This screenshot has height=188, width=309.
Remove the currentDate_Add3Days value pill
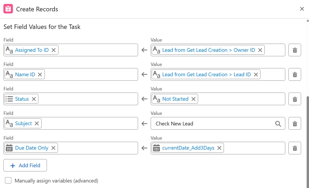(x=219, y=148)
